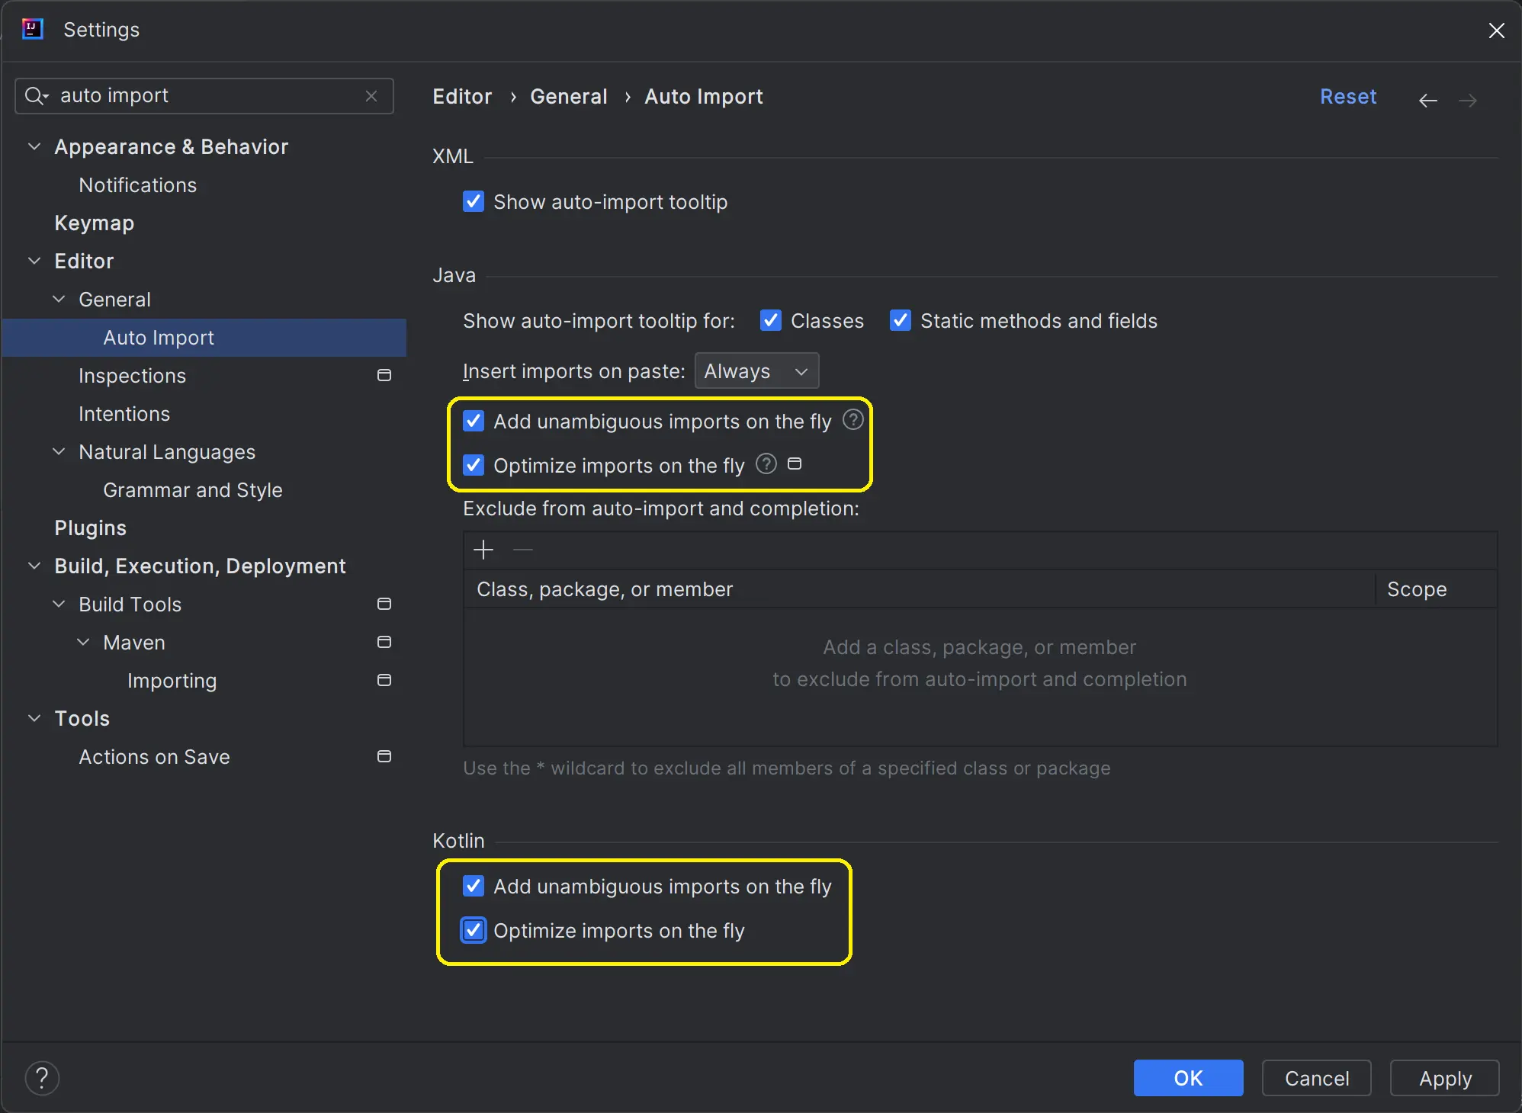Uncheck Java Add unambiguous imports on the fly
Screen dimensions: 1522x1113
click(x=474, y=421)
